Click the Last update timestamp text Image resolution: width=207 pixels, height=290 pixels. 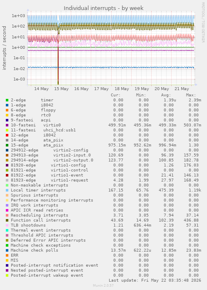pos(155,280)
